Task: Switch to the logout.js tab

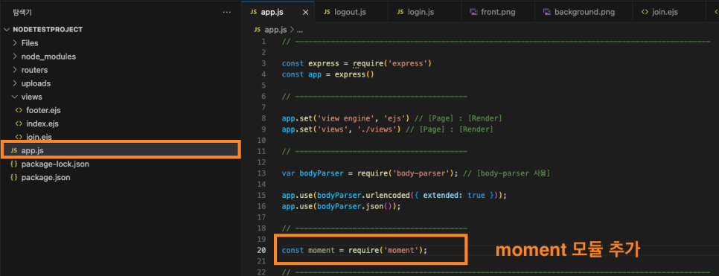Action: click(351, 12)
